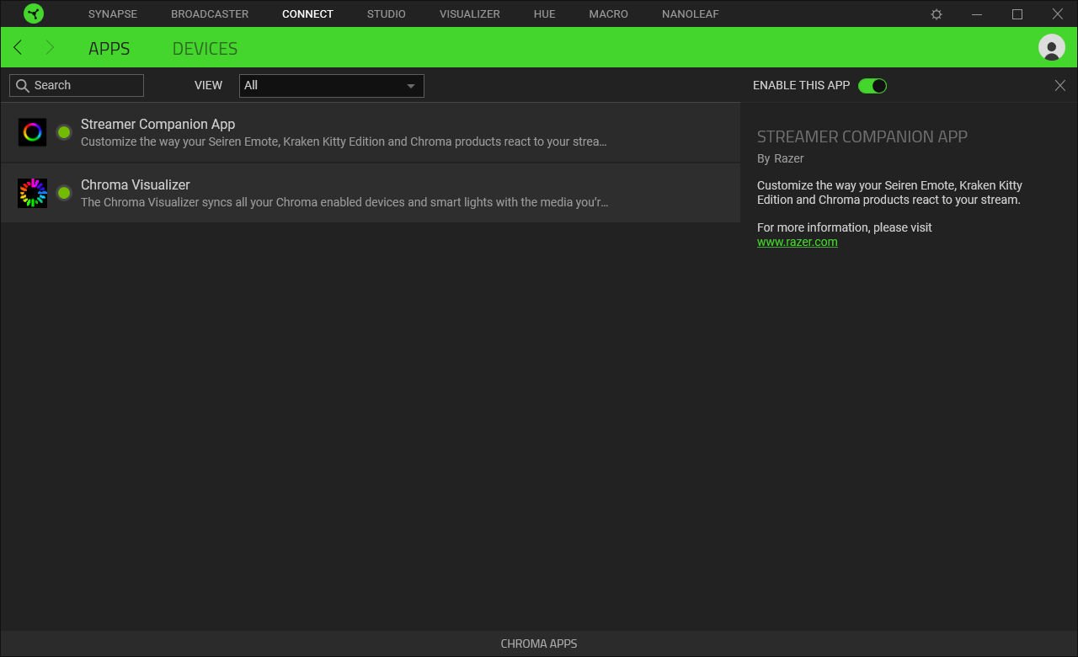Click Streamer Companion App list description
Screen dimensions: 1078x657
344,142
